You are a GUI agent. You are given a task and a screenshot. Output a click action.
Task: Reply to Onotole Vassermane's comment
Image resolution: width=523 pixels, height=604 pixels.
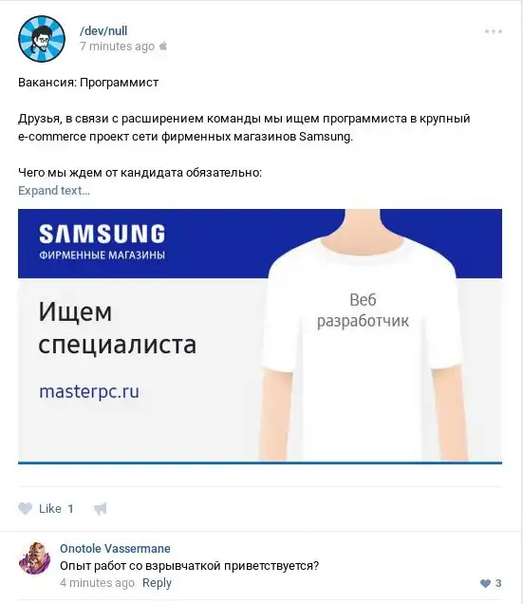coord(157,583)
